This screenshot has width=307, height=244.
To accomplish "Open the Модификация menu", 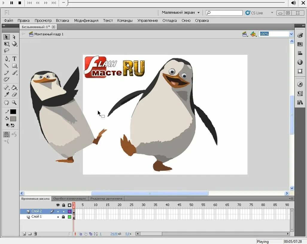I will (x=86, y=21).
